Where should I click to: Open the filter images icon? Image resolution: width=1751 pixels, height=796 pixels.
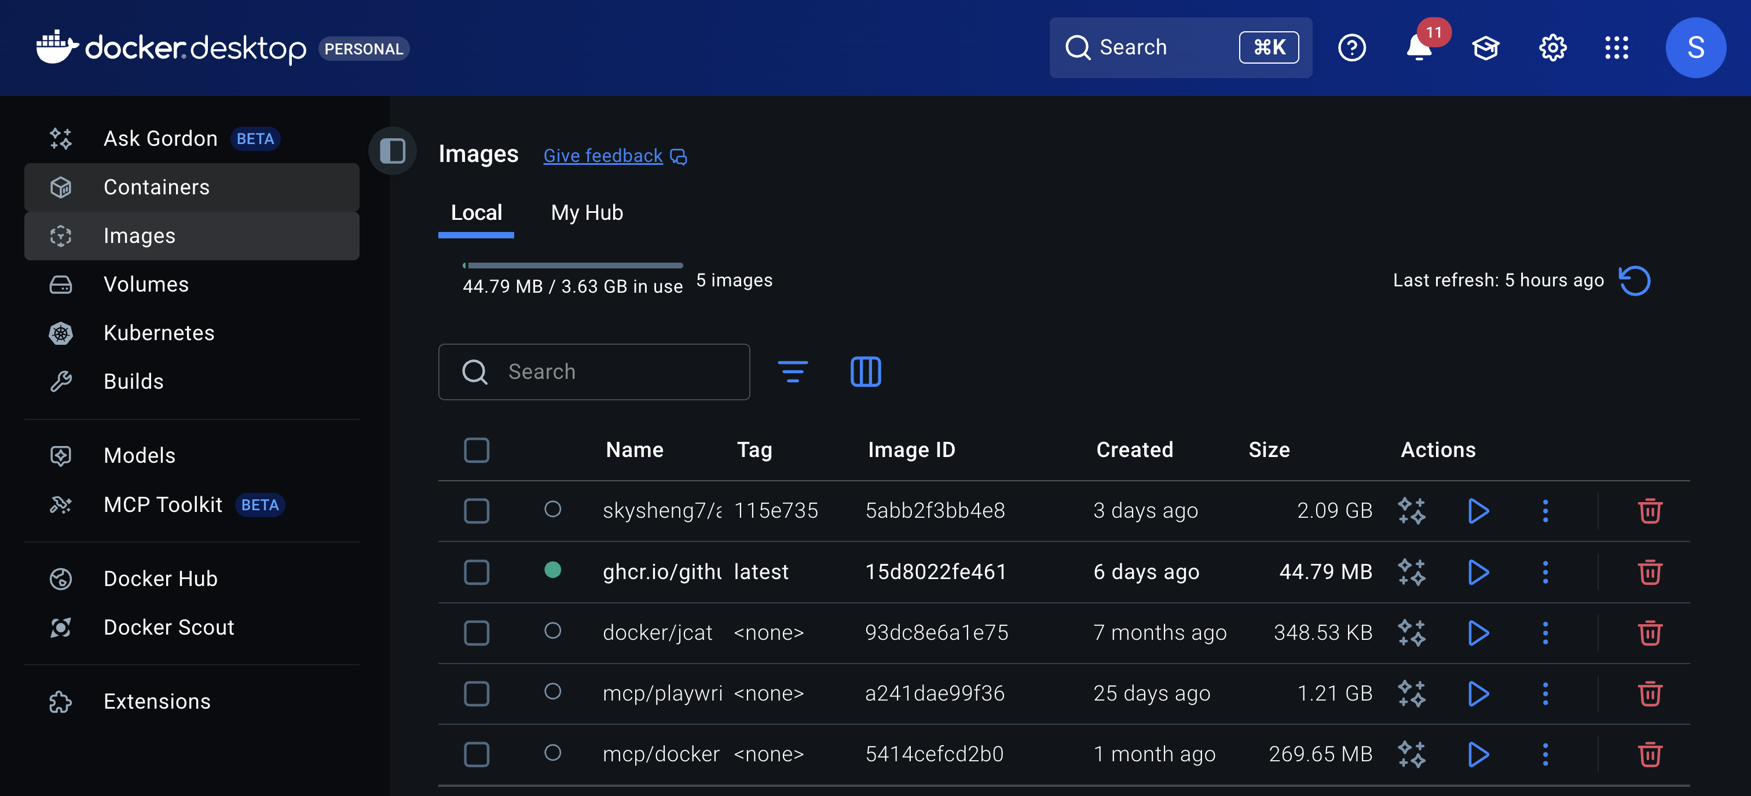click(792, 371)
